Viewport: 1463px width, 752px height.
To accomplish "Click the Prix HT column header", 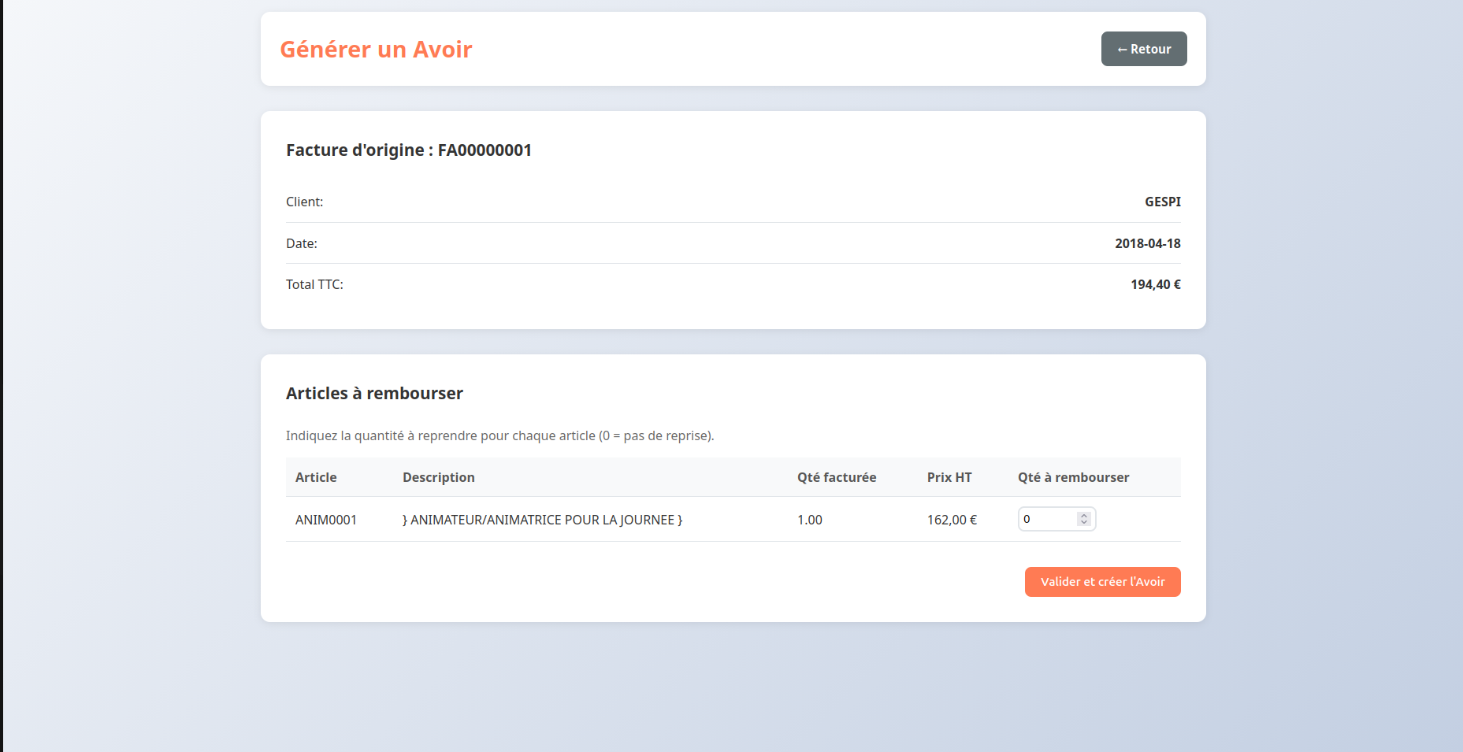I will click(x=949, y=477).
